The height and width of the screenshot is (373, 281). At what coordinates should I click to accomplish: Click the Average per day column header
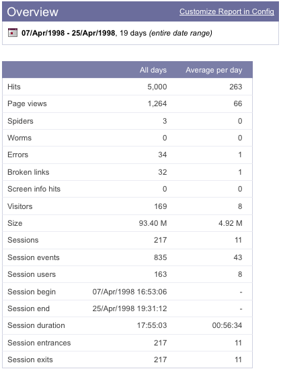(214, 70)
